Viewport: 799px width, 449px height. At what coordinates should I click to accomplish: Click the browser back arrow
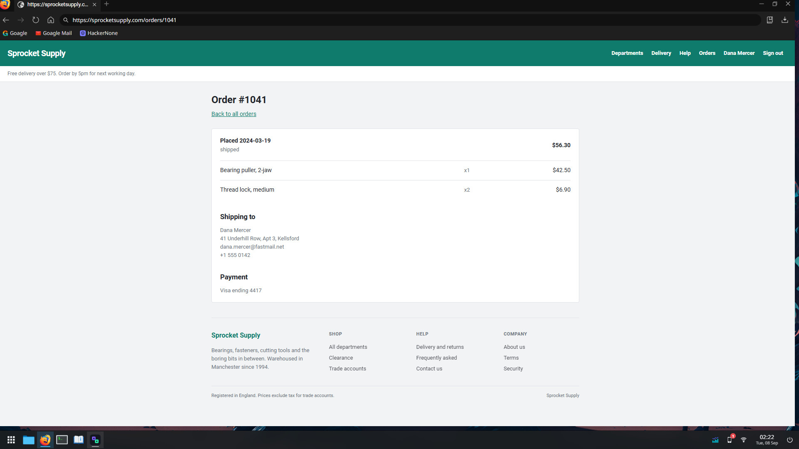click(x=6, y=20)
